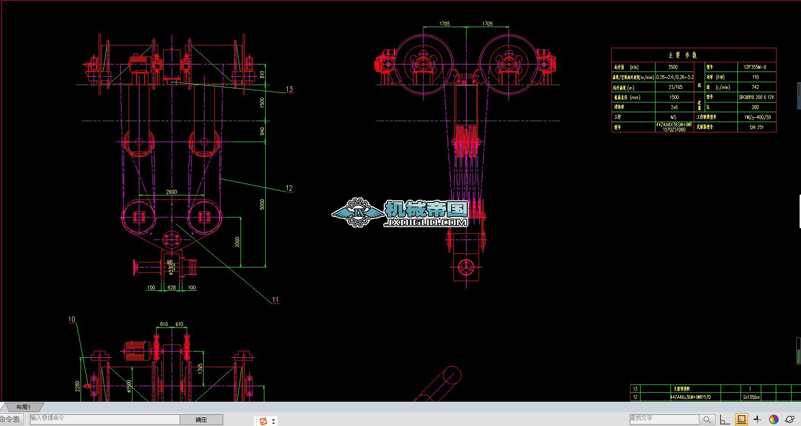Select the 2x6 ratio value cell

click(x=674, y=107)
